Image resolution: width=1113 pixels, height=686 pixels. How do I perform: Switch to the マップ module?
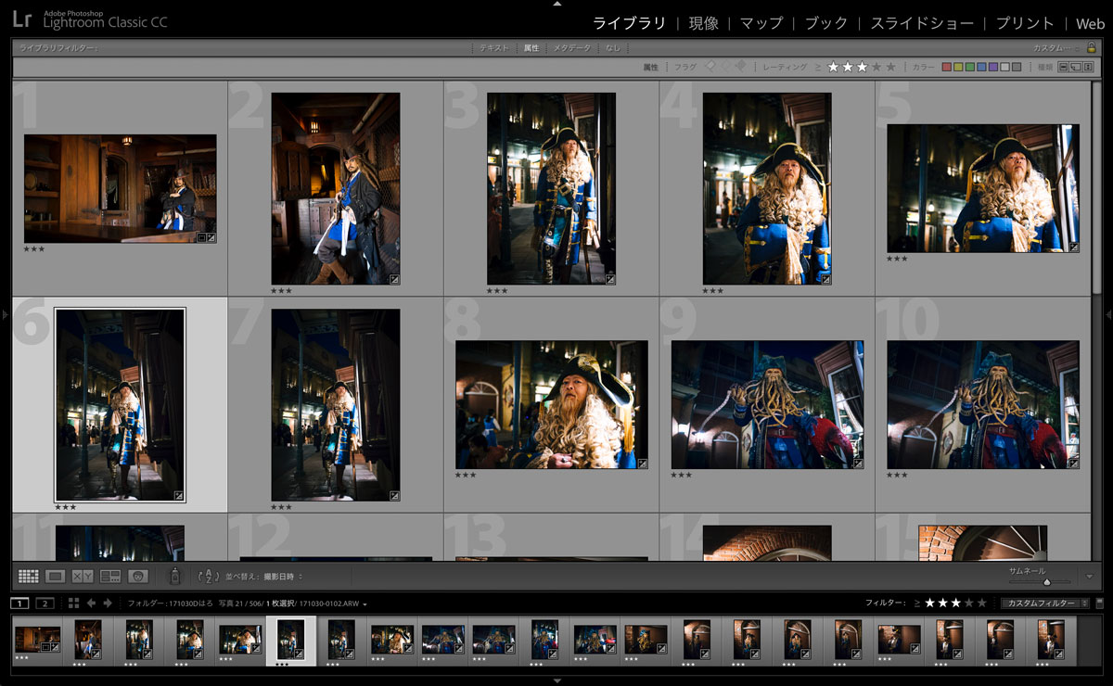pos(761,23)
